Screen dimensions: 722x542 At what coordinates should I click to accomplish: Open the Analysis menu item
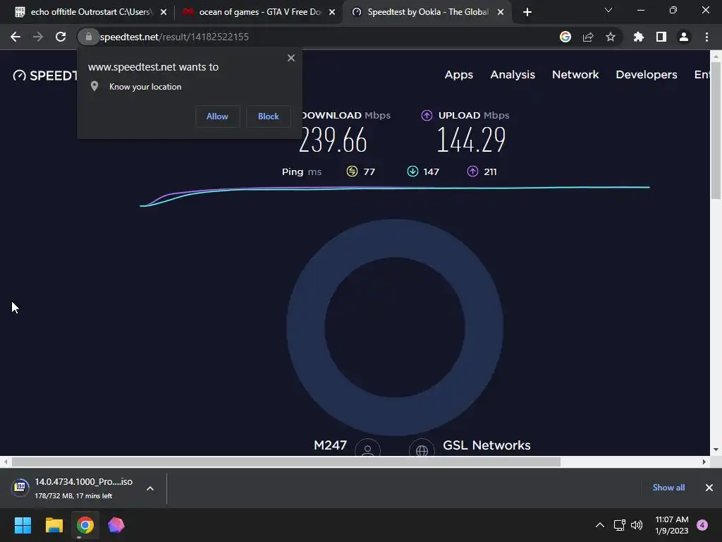(x=513, y=75)
